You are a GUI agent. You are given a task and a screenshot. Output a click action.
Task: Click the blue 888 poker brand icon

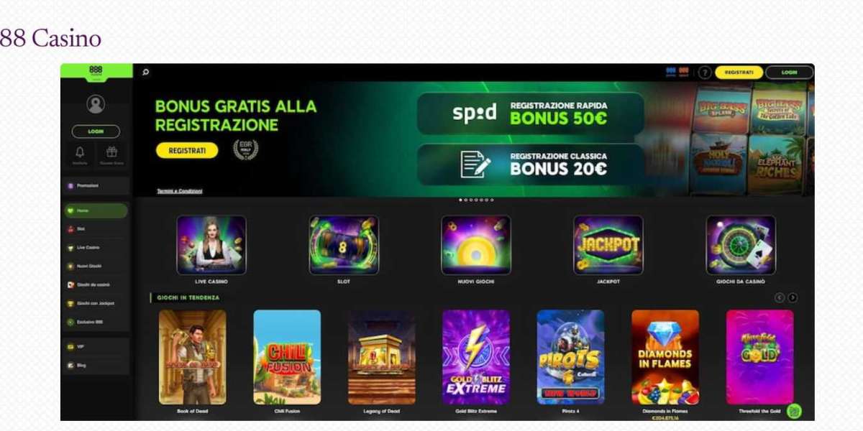(671, 72)
